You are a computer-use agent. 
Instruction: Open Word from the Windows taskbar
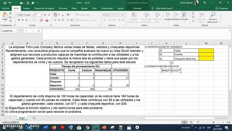46,127
